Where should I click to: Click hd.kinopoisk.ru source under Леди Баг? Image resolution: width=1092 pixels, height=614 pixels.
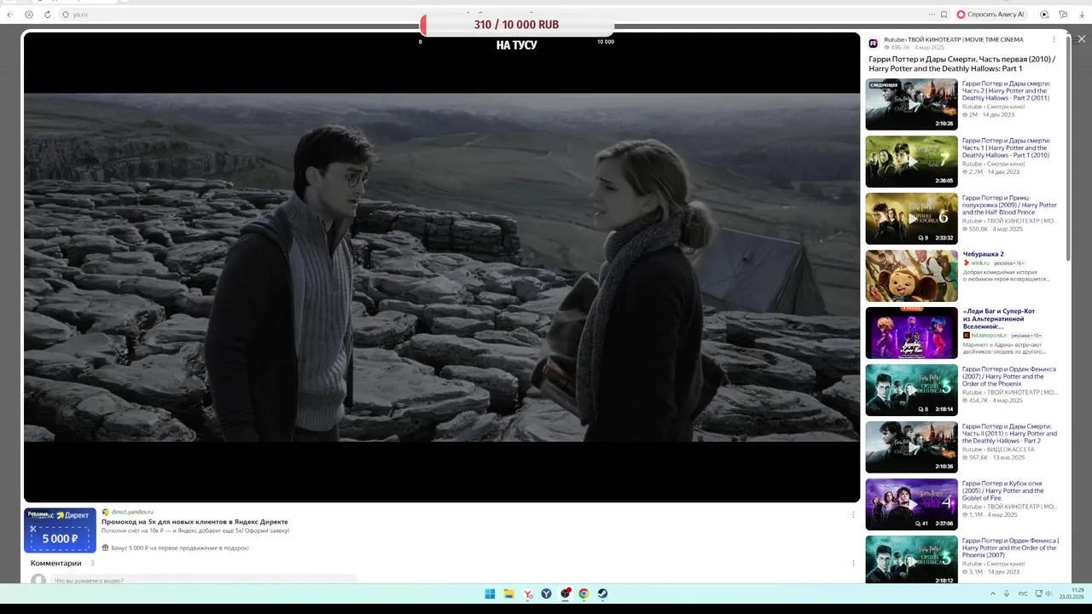989,335
